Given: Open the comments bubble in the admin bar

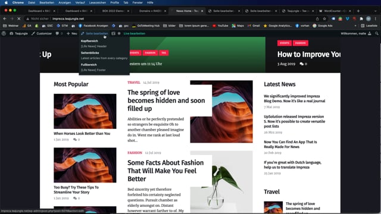Looking at the screenshot, I should click(x=59, y=33).
